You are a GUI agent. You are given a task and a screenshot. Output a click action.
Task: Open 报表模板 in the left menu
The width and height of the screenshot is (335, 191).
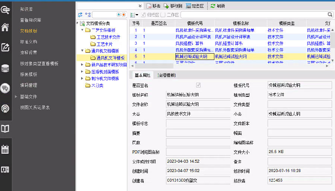[x=29, y=74]
